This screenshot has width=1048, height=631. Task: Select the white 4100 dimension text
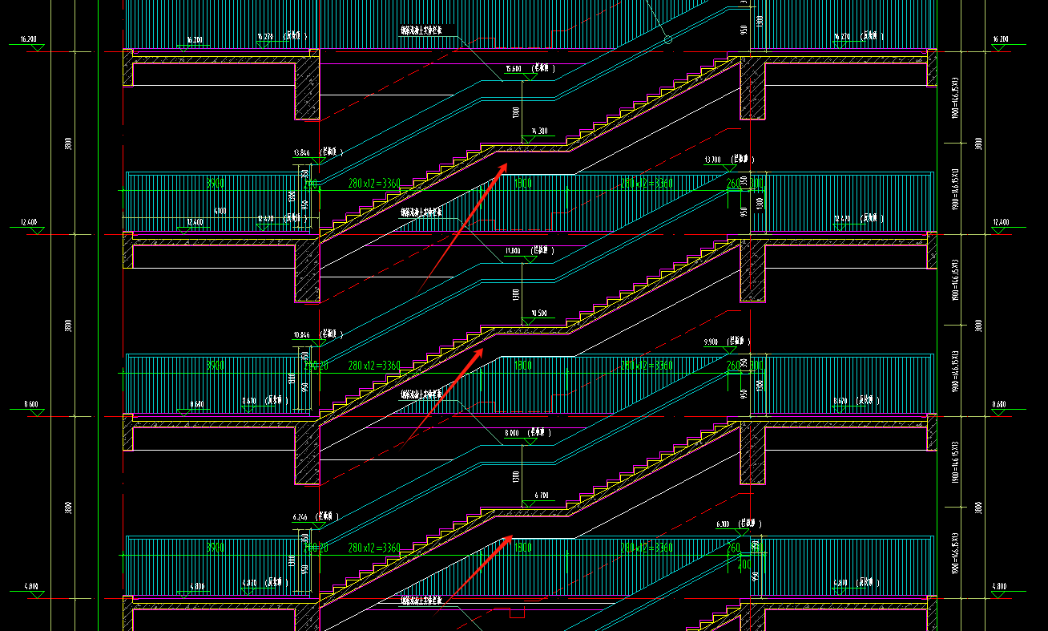(x=220, y=212)
